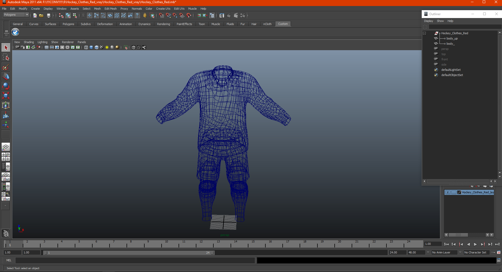Choose the Rotate tool sphere icon

tap(6, 86)
